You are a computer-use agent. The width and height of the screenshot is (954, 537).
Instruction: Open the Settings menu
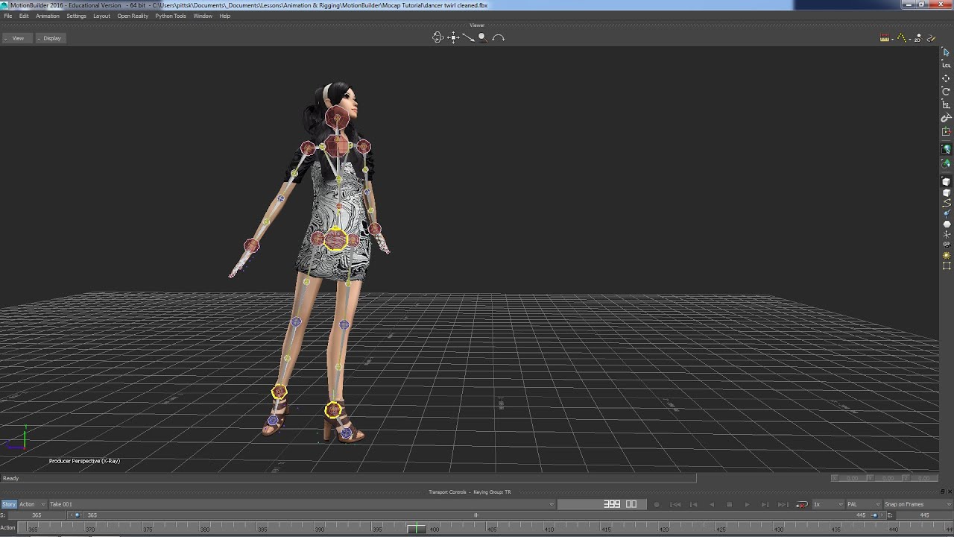[x=77, y=16]
